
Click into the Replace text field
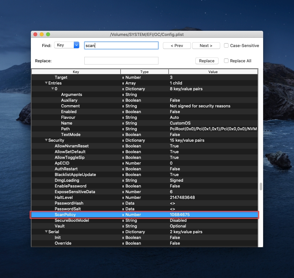(x=121, y=61)
